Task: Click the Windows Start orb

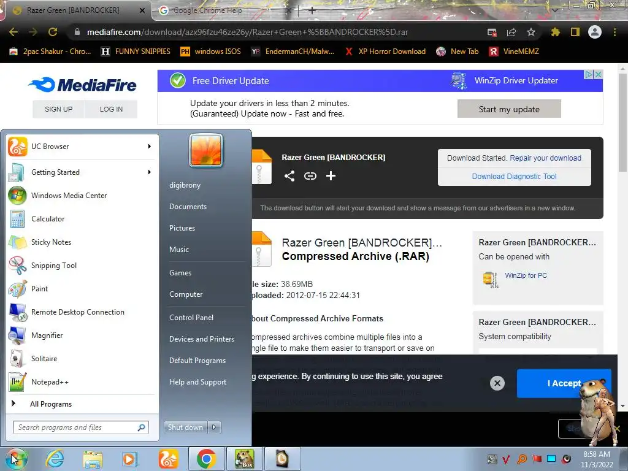Action: pyautogui.click(x=15, y=459)
